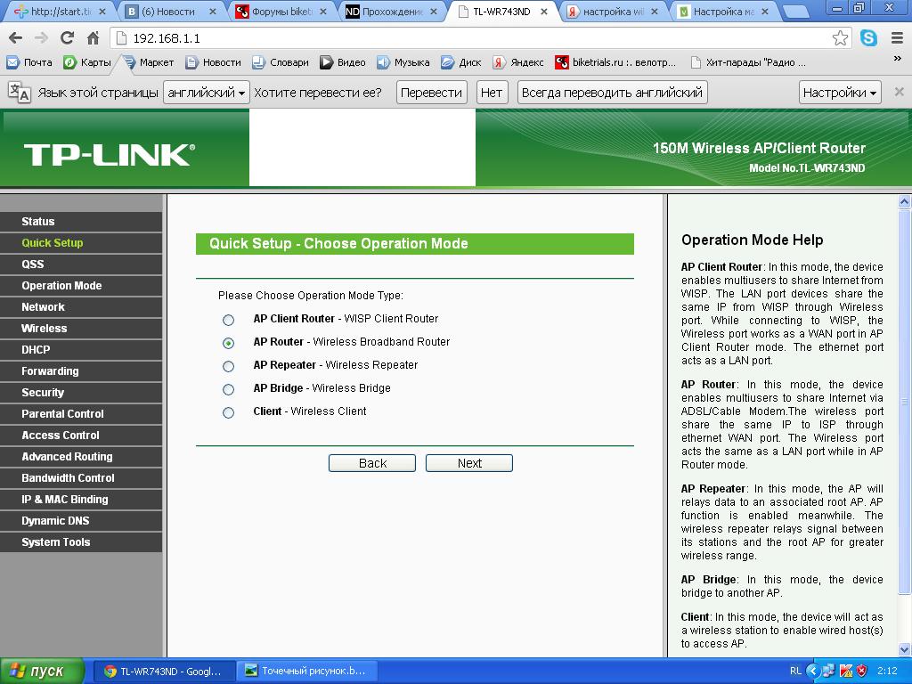Expand the Настройки translation settings dropdown
Image resolution: width=912 pixels, height=684 pixels.
click(x=839, y=93)
